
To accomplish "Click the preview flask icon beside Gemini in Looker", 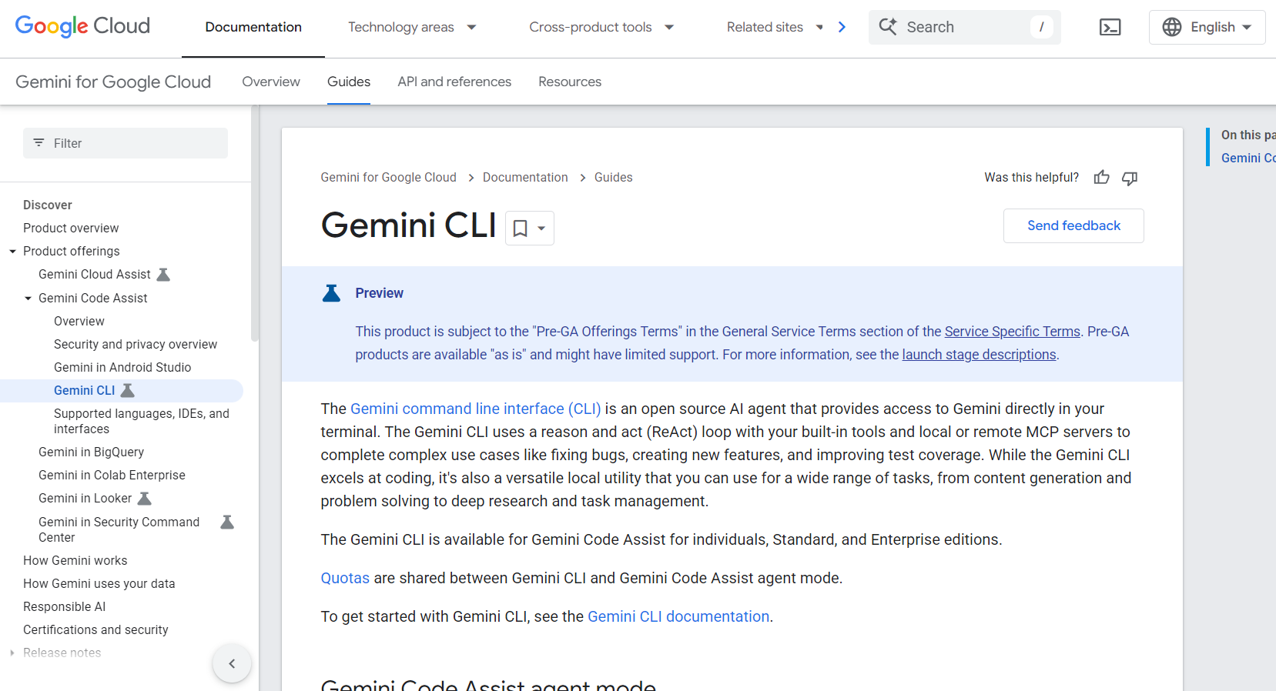I will 145,499.
